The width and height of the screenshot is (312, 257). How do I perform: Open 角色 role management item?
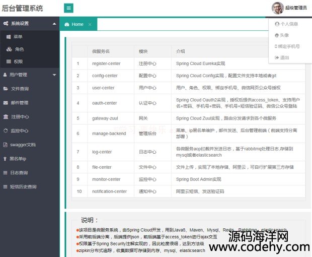(x=19, y=49)
